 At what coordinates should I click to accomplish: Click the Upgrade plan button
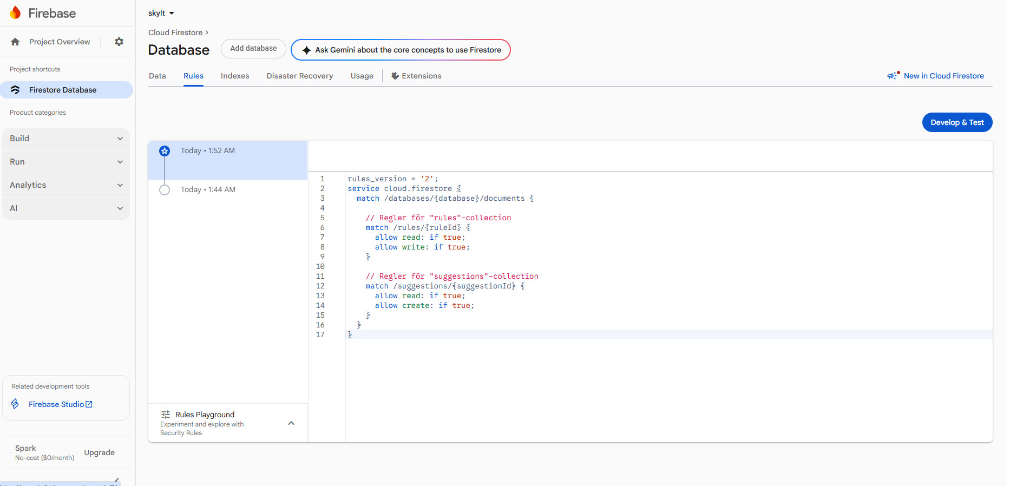(99, 452)
